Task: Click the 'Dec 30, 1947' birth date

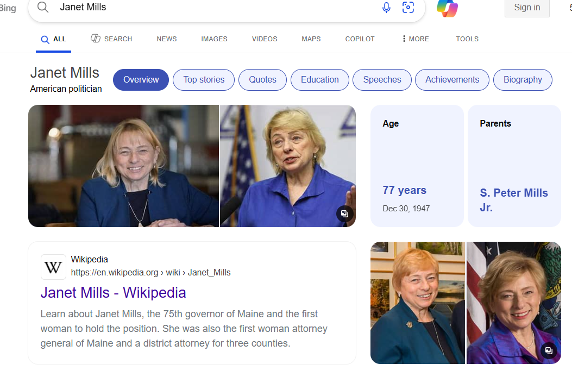Action: click(406, 208)
